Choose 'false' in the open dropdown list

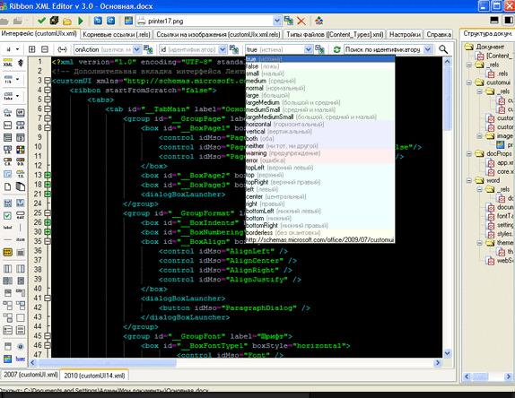(x=320, y=66)
